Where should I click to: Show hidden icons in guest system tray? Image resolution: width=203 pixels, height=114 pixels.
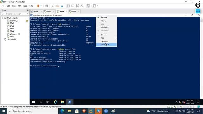(x=176, y=102)
